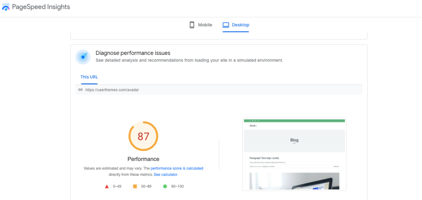Click the https://userthemes.com/avada/ URL text
This screenshot has height=200, width=422.
112,90
